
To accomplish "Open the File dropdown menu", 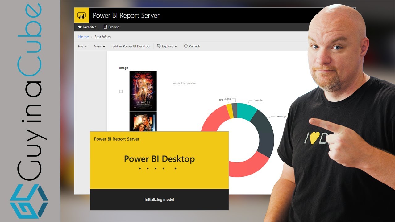I will point(82,46).
